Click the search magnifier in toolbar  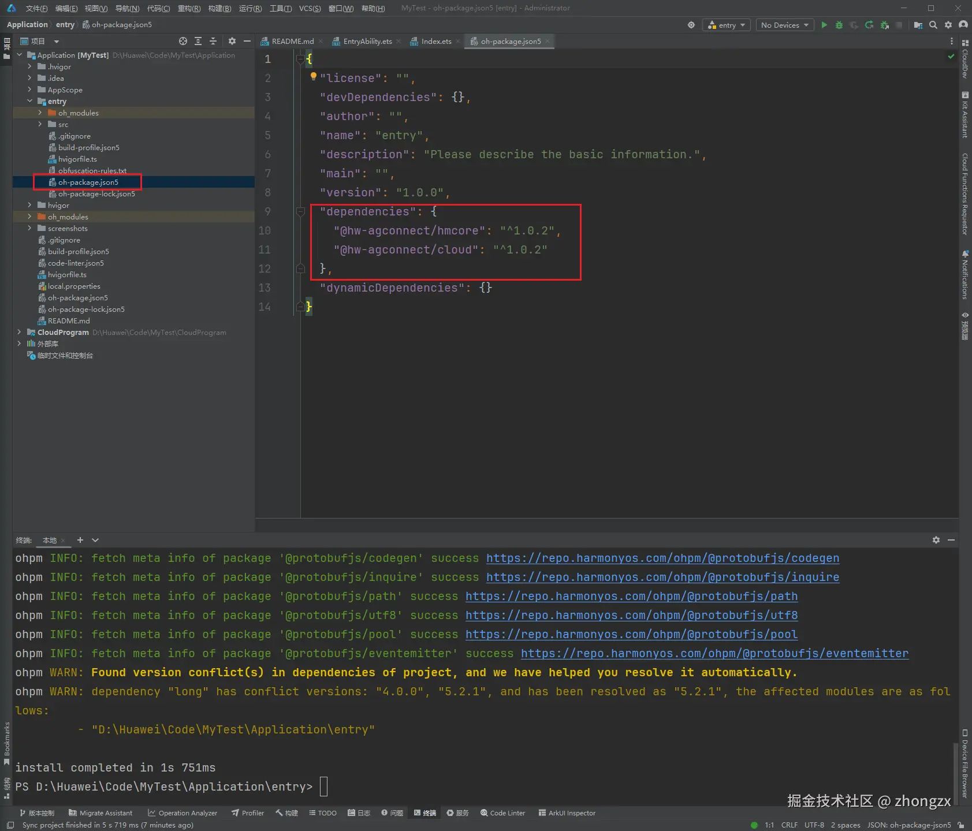[x=933, y=25]
